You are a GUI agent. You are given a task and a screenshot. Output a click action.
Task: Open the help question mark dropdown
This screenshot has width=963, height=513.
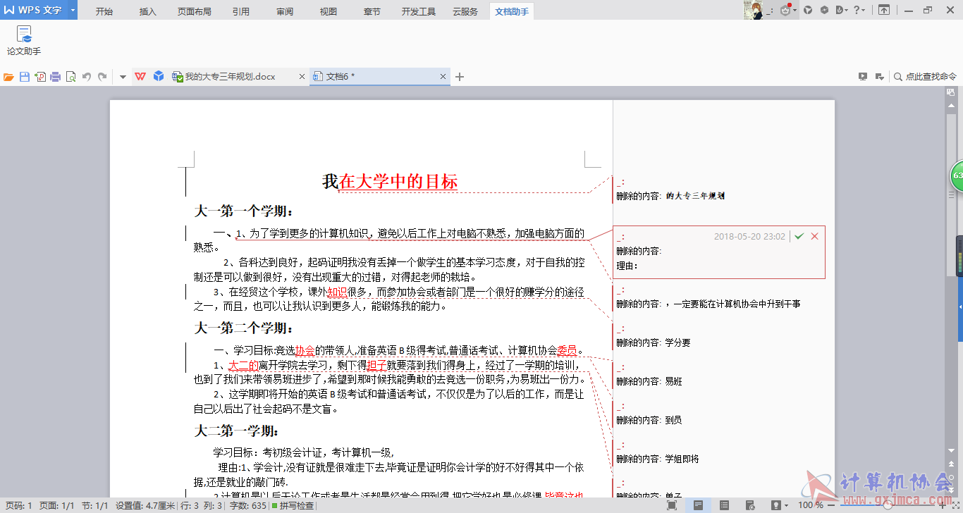coord(859,10)
